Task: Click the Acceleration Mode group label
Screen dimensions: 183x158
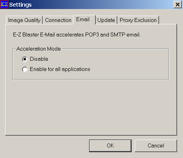Action: [x=38, y=49]
